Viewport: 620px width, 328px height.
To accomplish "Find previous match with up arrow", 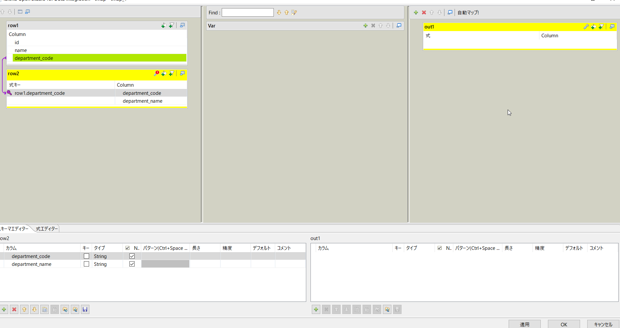I will tap(287, 12).
